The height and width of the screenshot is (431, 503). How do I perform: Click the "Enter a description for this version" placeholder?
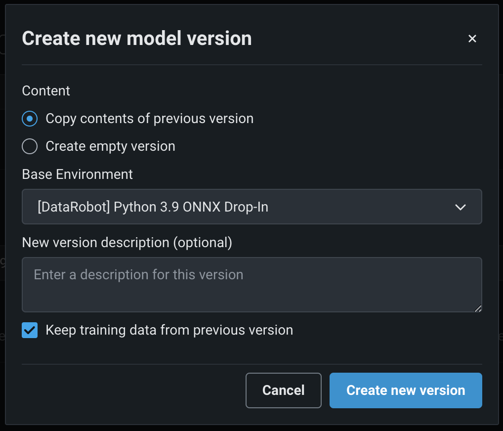point(138,275)
